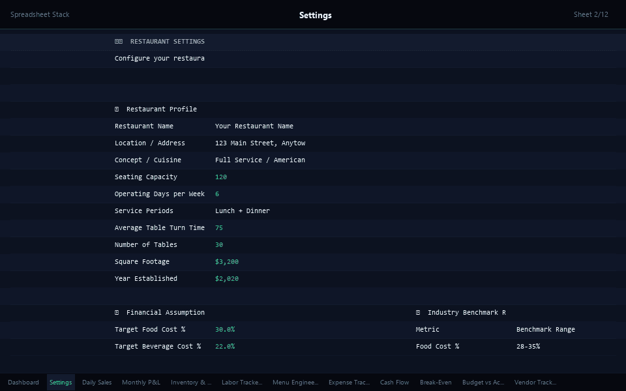Click the Spreadsheet Stack title link

coord(40,14)
